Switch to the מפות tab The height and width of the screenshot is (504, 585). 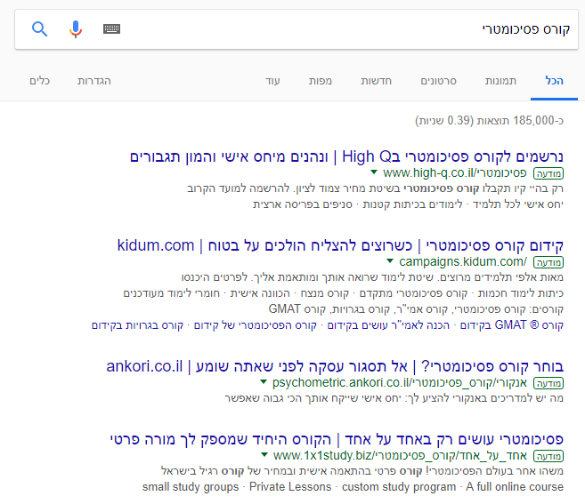point(321,81)
